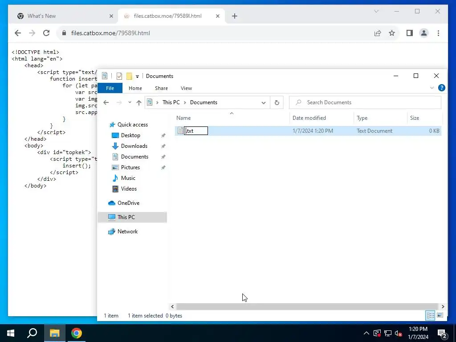Open the Home ribbon tab
Viewport: 456px width, 342px height.
click(135, 88)
